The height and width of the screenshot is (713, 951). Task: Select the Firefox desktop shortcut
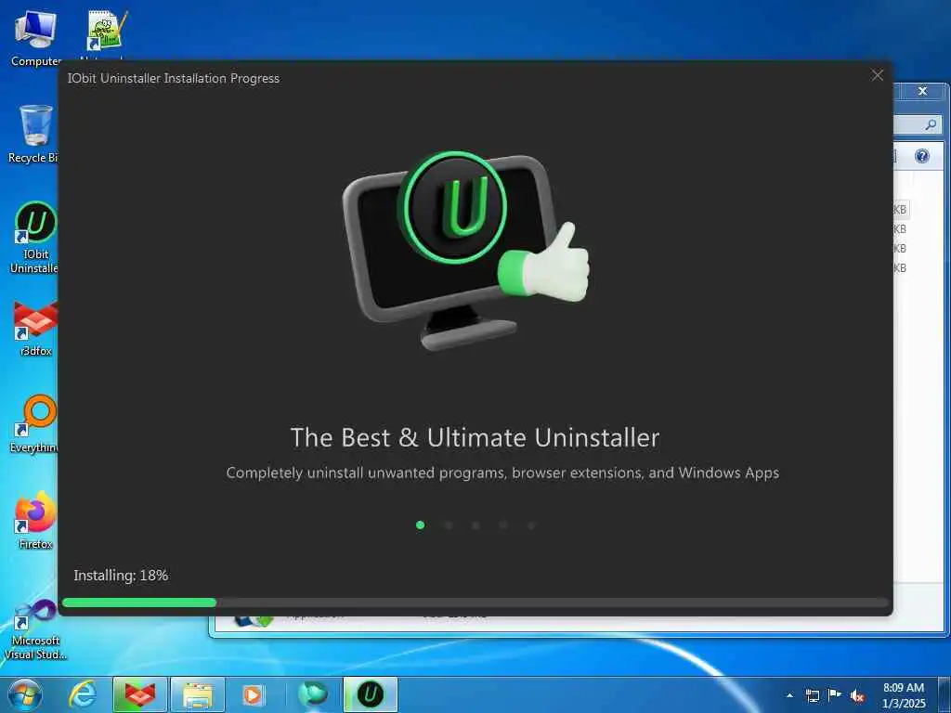pos(34,520)
